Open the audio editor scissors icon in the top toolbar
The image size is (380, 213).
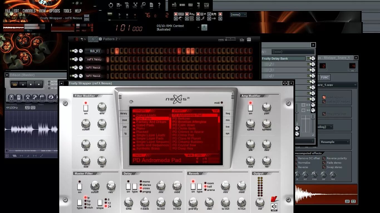pos(135,5)
